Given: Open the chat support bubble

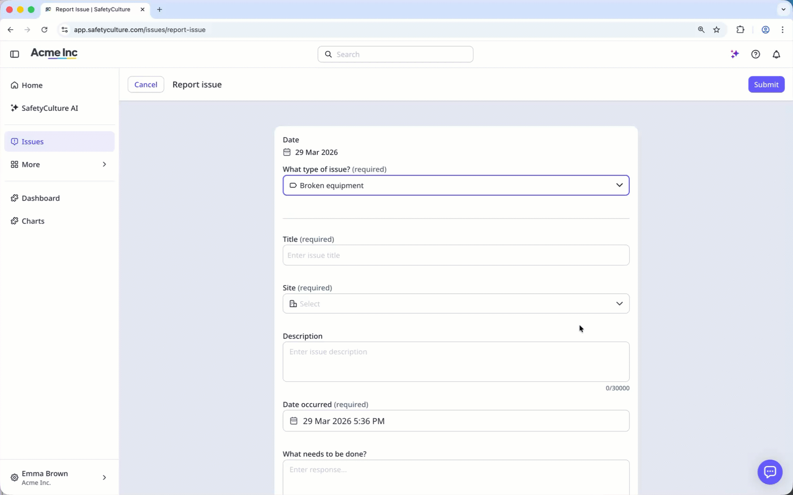Looking at the screenshot, I should coord(770,472).
